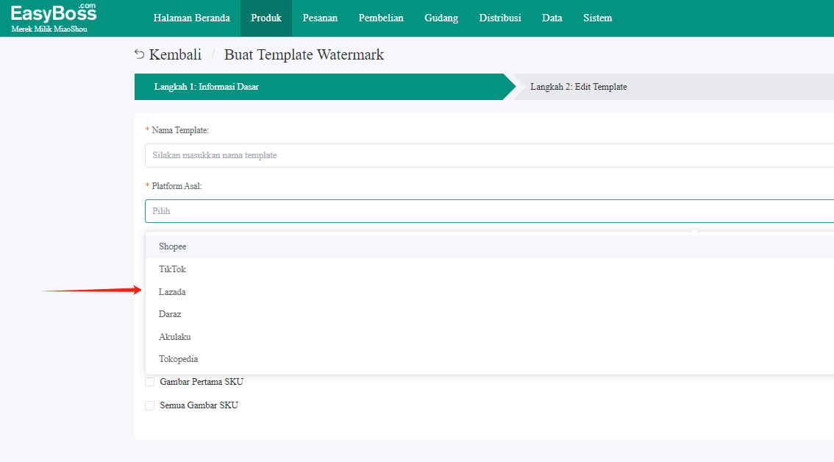Click the EasyBoss logo
Screen dimensions: 834x462
(x=54, y=13)
